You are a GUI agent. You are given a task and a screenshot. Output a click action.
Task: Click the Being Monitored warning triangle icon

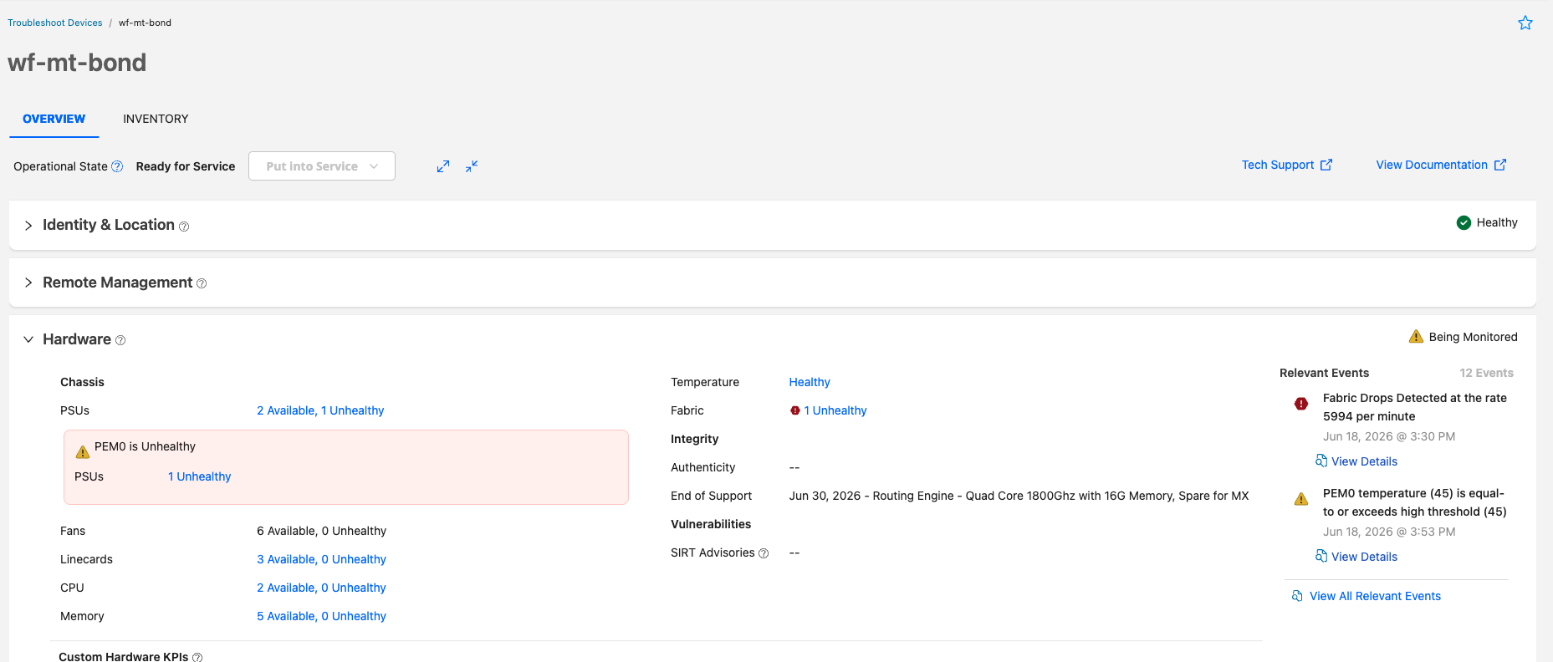point(1416,336)
